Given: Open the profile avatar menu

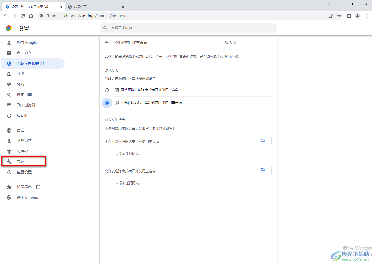Looking at the screenshot, I should pyautogui.click(x=358, y=16).
